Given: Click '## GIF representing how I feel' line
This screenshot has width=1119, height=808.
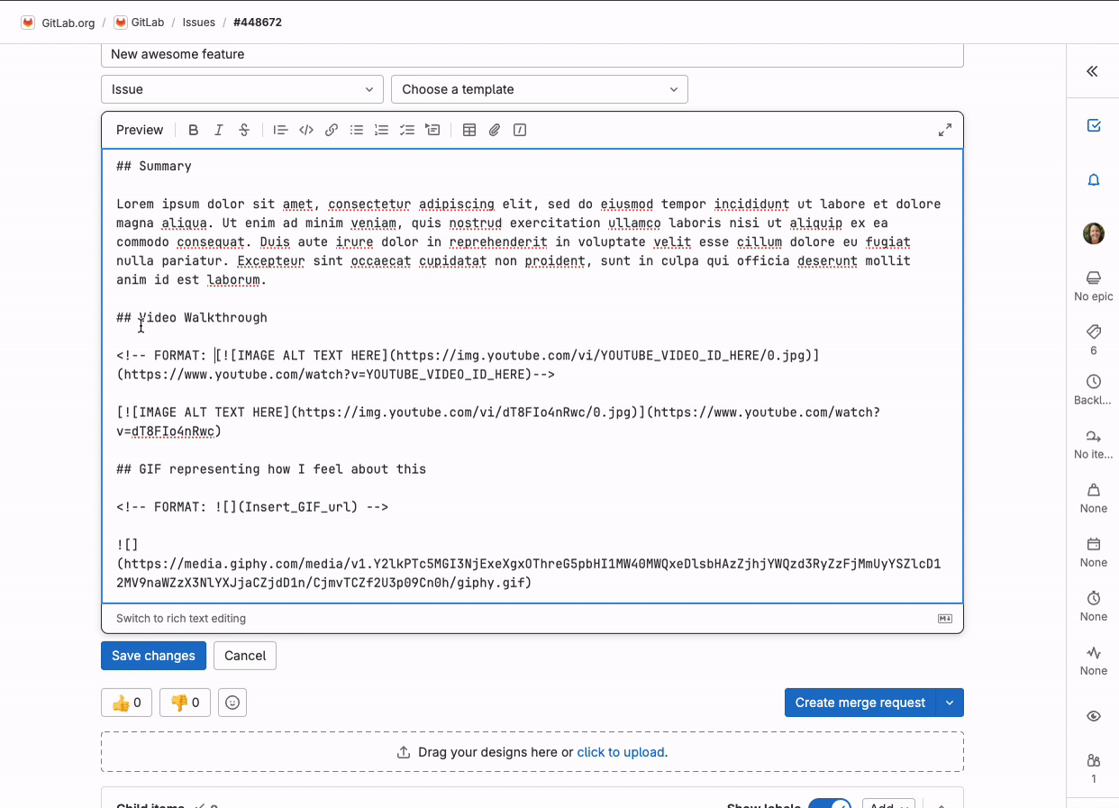Looking at the screenshot, I should [x=271, y=469].
